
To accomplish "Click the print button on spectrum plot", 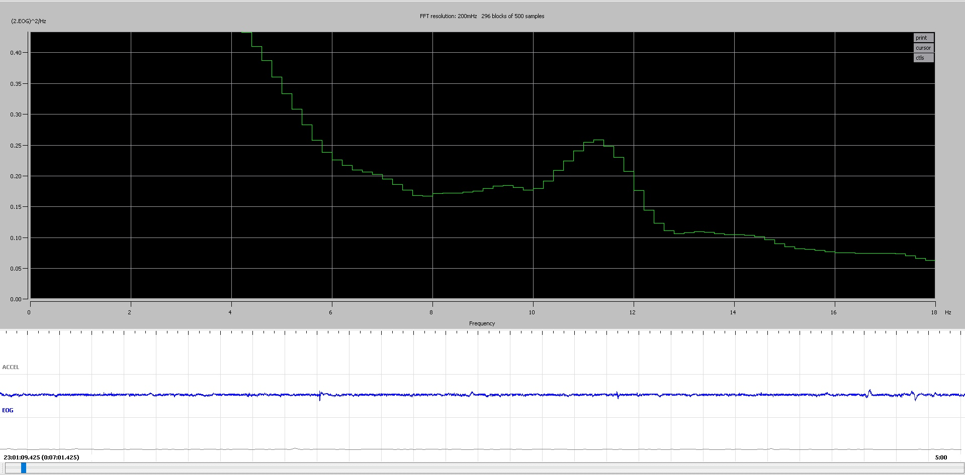I will [x=923, y=38].
